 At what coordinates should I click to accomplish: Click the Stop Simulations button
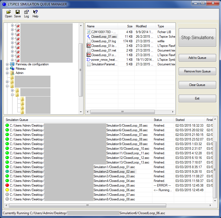coord(197,38)
